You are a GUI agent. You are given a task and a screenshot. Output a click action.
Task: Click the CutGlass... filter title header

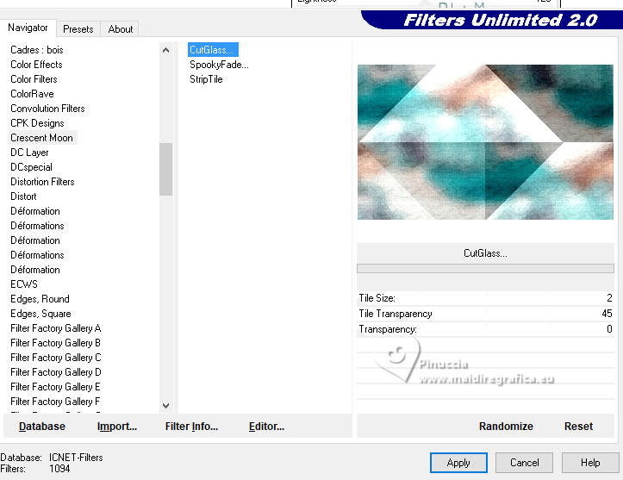coord(485,253)
